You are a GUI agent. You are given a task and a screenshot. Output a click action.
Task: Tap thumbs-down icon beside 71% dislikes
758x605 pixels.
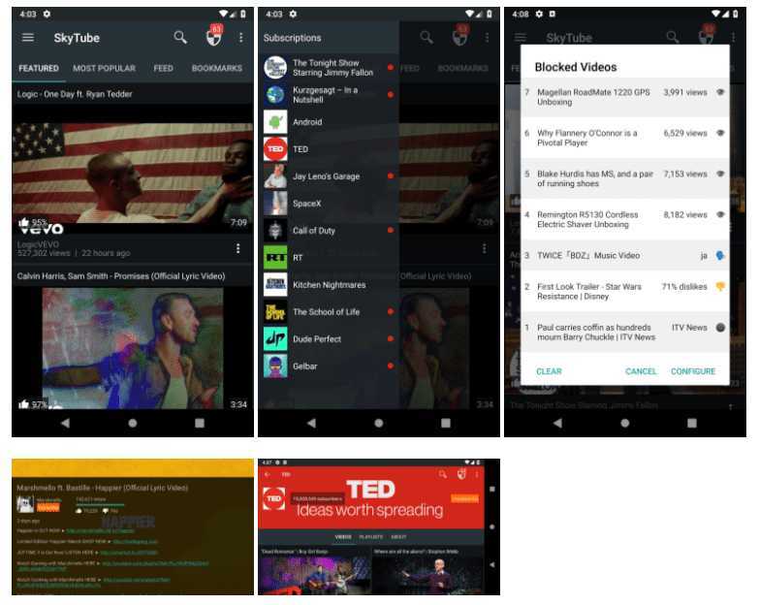pyautogui.click(x=720, y=287)
